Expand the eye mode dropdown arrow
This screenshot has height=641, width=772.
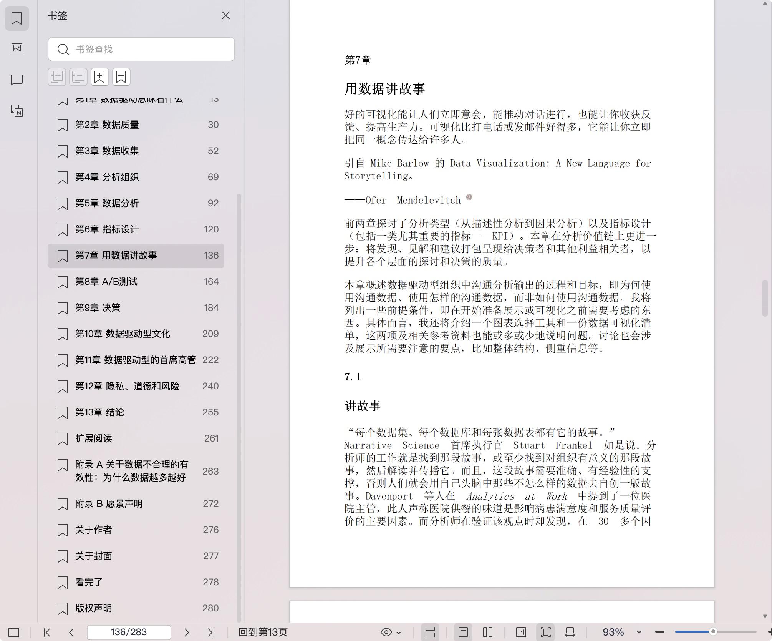click(399, 633)
